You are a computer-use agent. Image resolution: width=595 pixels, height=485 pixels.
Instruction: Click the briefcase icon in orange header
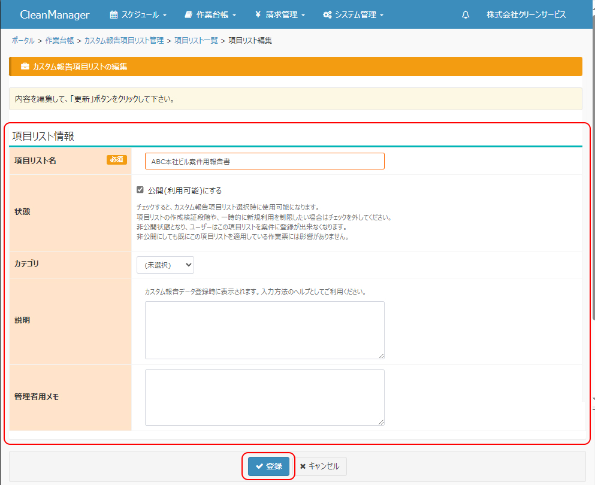(25, 66)
